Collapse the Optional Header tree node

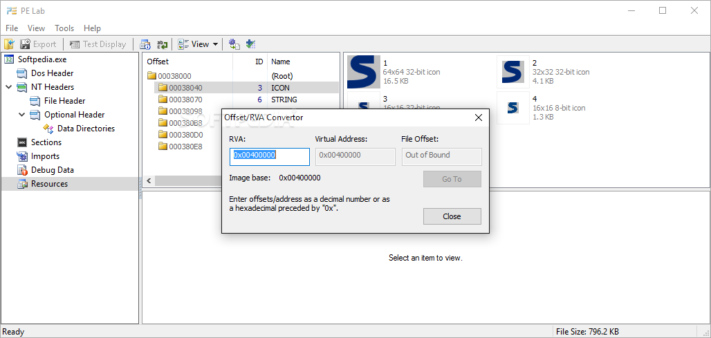tap(22, 115)
